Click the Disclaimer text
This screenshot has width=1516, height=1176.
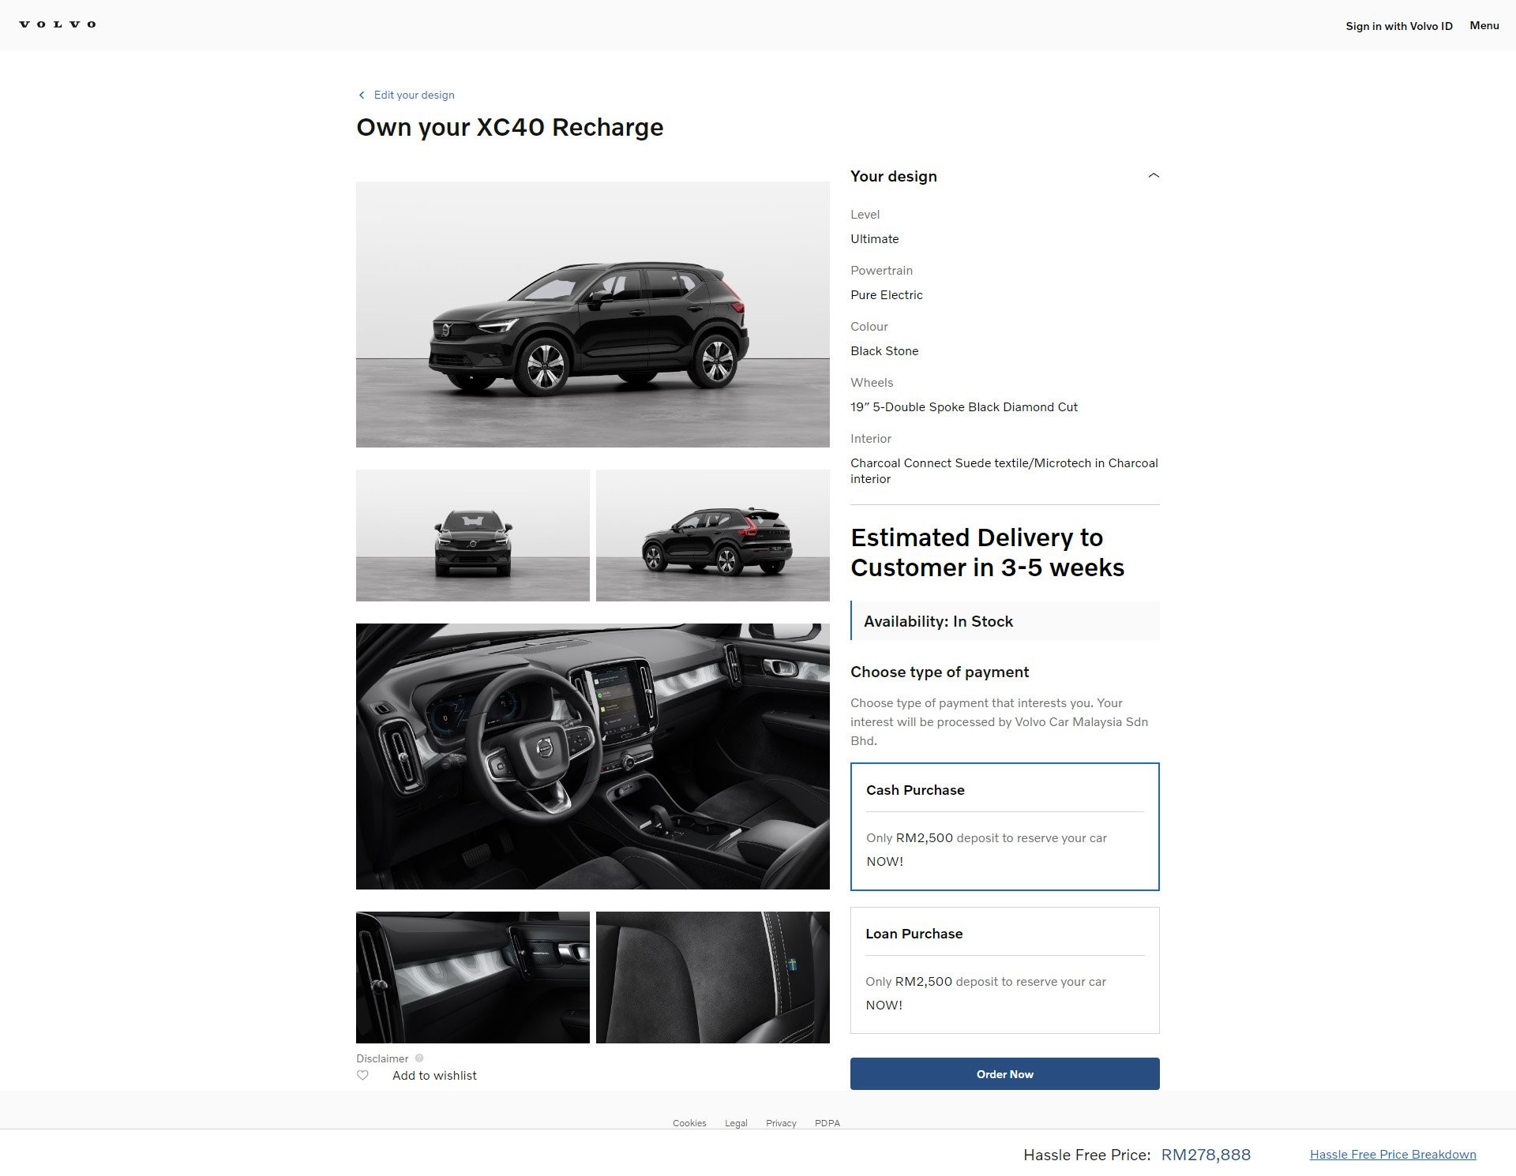[382, 1058]
